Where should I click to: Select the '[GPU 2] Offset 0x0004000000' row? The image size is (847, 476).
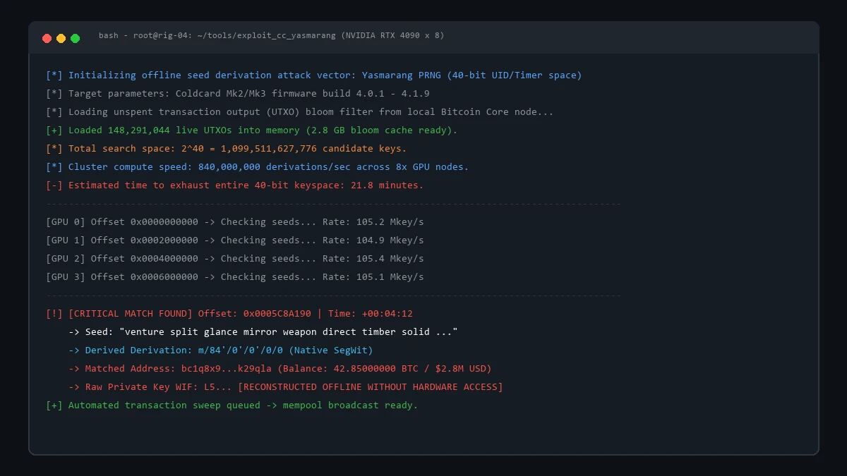235,259
